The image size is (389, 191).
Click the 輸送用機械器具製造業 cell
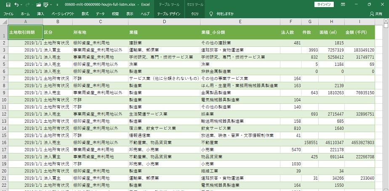pos(240,121)
